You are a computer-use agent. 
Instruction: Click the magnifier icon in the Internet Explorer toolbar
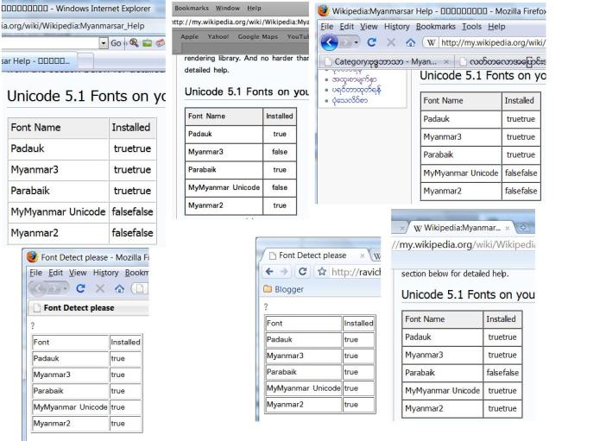pos(134,42)
